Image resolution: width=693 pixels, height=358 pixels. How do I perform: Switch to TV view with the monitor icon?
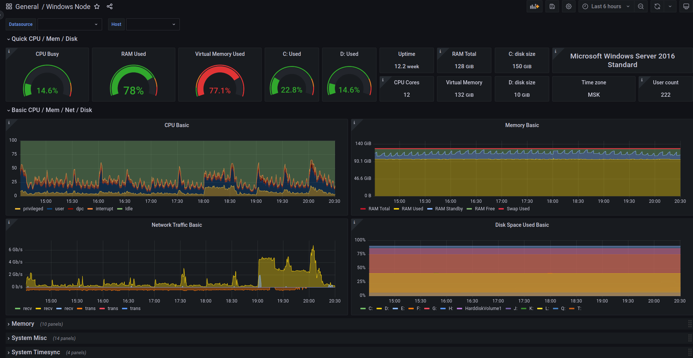686,6
